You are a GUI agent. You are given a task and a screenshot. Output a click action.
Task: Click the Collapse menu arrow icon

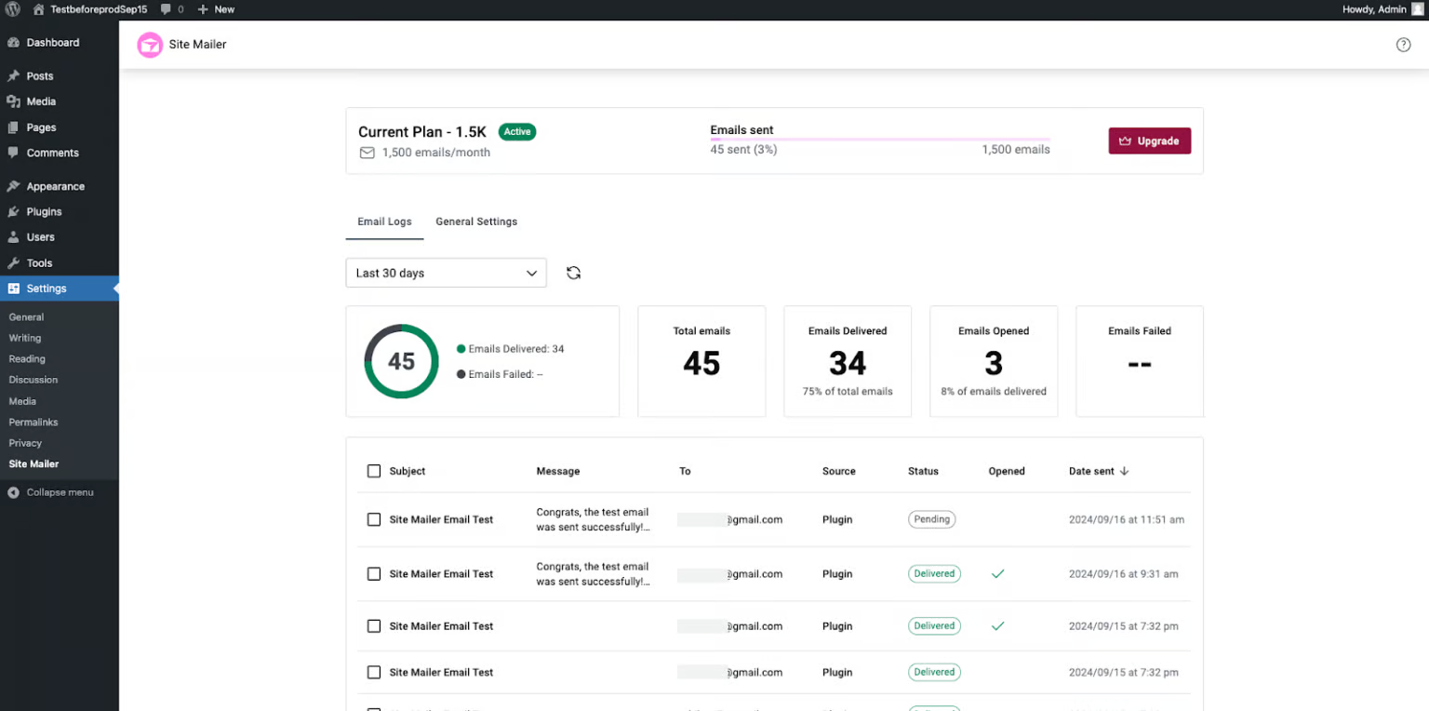[x=13, y=492]
